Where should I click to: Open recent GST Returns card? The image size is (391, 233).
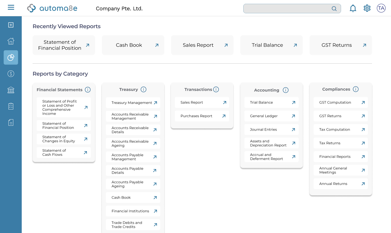click(341, 45)
